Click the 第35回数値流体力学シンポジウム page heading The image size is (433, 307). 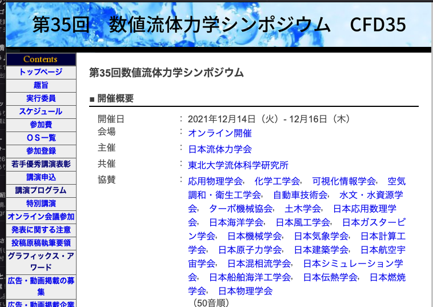pos(166,73)
